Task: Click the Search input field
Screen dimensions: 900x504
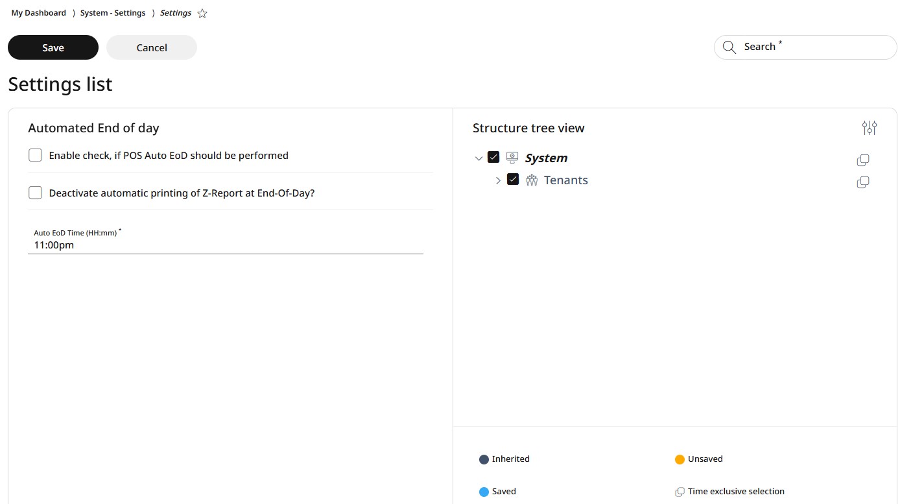Action: tap(805, 47)
